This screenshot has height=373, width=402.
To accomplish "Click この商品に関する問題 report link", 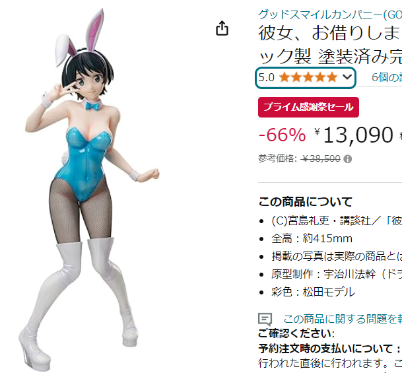I will point(343,319).
